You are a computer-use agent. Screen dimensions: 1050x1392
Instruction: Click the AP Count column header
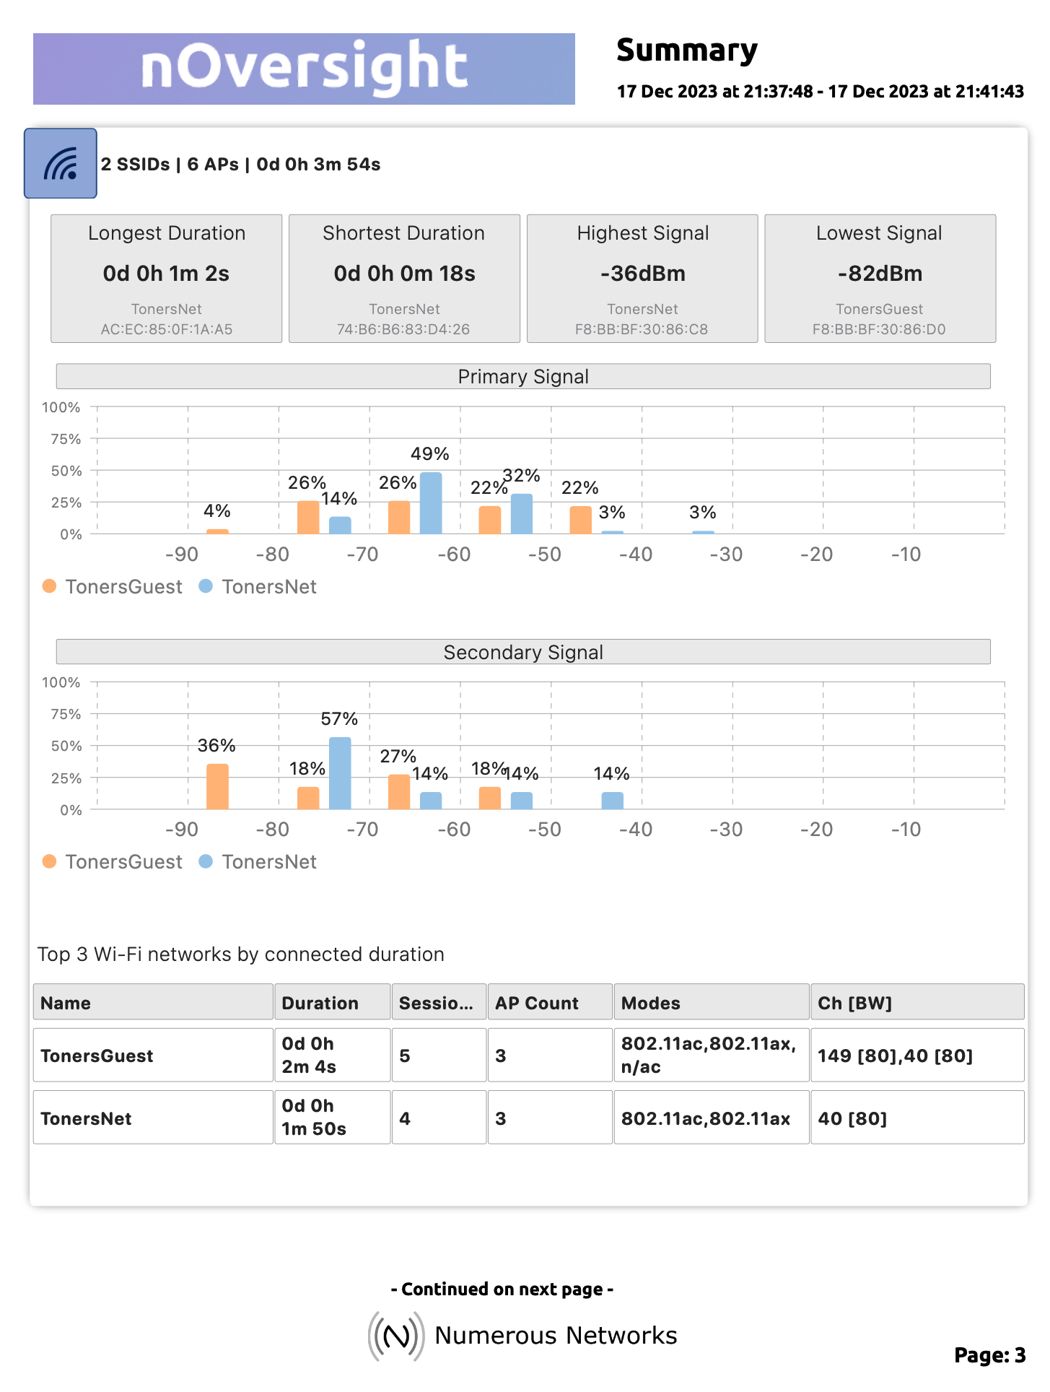[x=550, y=1002]
